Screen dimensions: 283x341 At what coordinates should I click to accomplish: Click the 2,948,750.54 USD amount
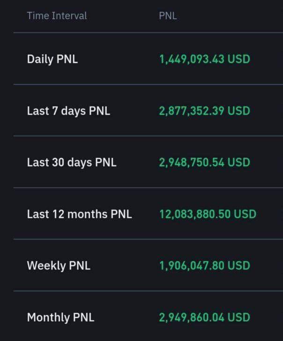coord(205,162)
